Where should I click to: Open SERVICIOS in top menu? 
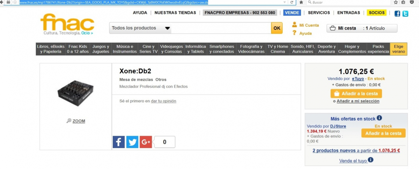(x=319, y=13)
